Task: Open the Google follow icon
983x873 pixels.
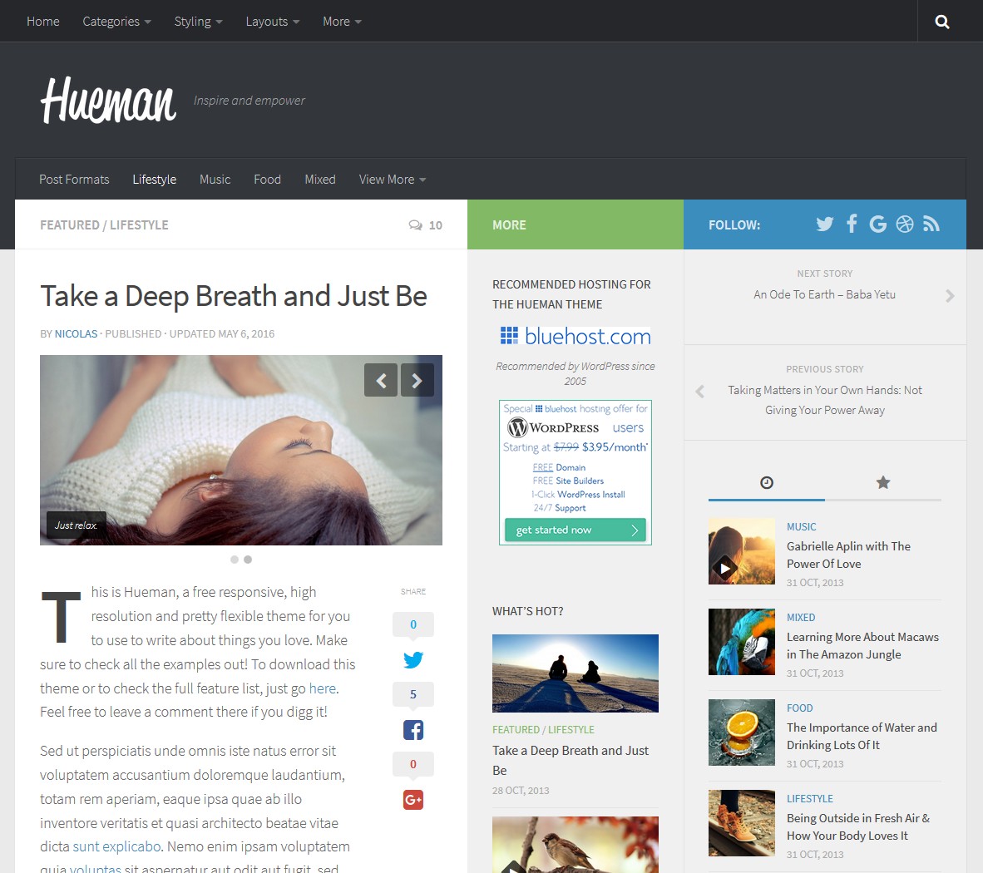Action: point(877,224)
